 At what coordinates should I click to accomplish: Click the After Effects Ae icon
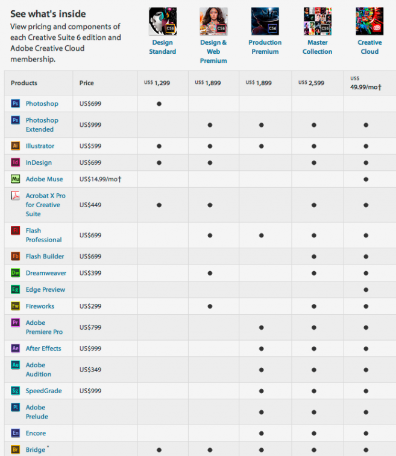(16, 348)
